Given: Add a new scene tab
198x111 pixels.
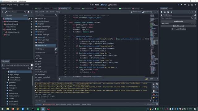Looking at the screenshot, I should [142, 9].
